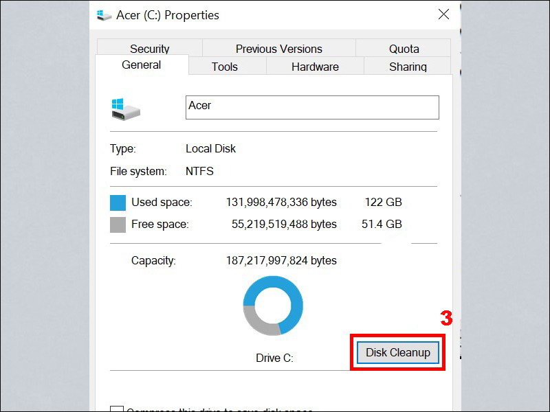Click the drive name field containing Acer
550x412 pixels.
coord(312,107)
